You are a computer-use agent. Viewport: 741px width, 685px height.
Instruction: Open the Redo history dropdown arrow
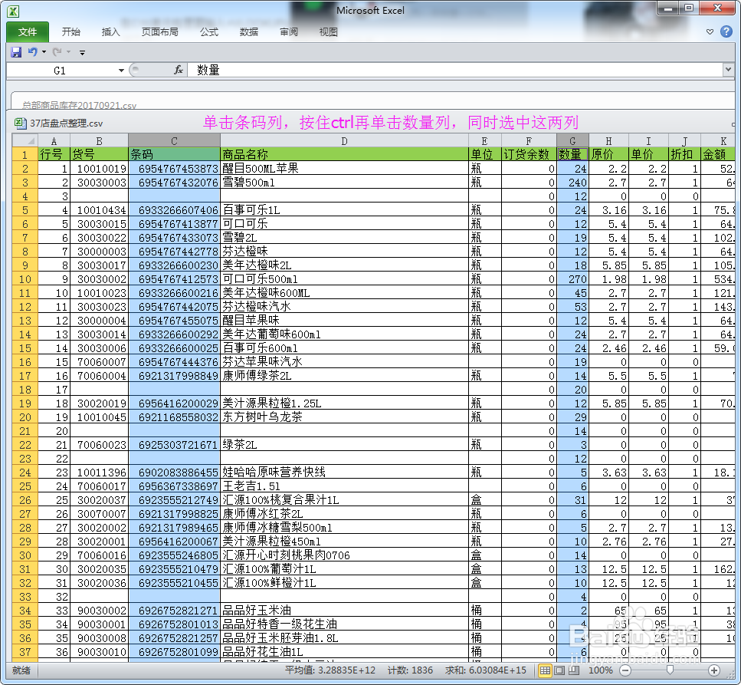point(68,52)
